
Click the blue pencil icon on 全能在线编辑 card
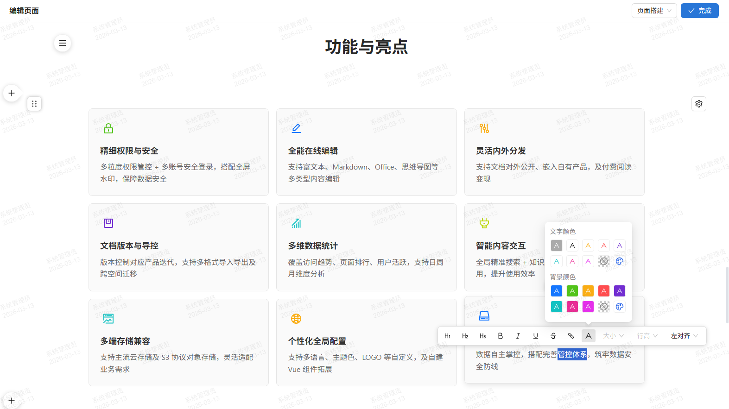point(296,128)
